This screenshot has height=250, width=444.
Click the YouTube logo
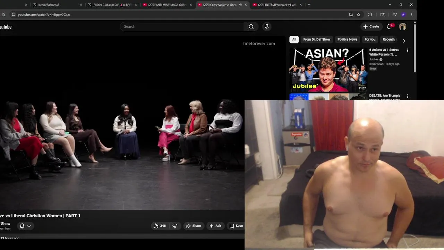[6, 27]
